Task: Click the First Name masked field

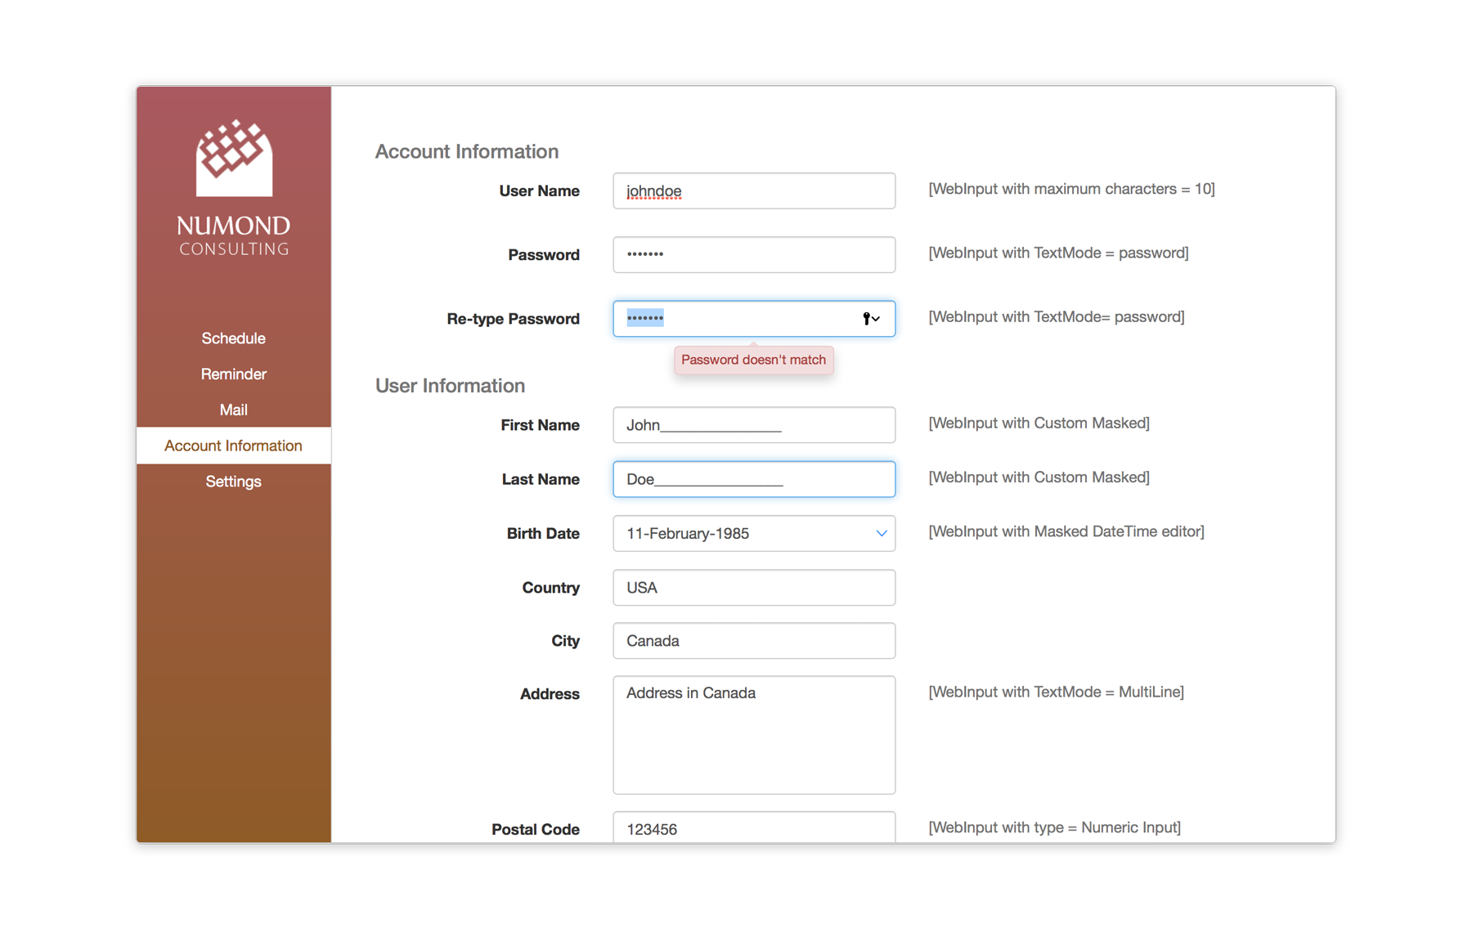Action: point(753,425)
